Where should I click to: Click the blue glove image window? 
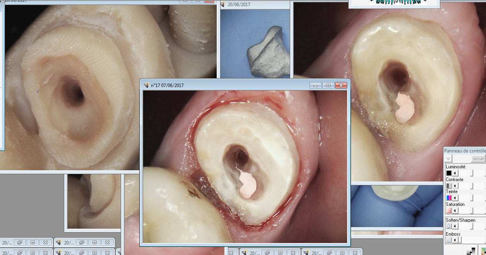397,207
